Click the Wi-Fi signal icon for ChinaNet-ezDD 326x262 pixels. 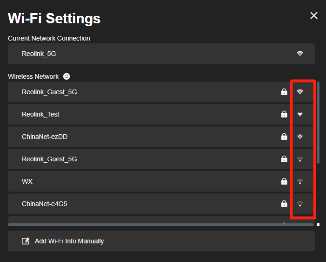[x=300, y=137]
